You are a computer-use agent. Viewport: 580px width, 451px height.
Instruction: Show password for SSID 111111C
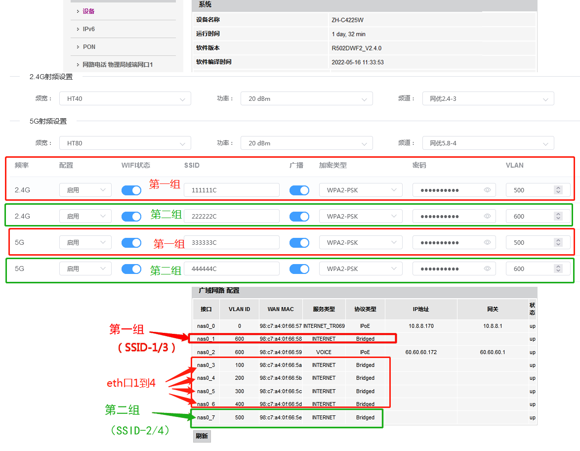coord(487,190)
